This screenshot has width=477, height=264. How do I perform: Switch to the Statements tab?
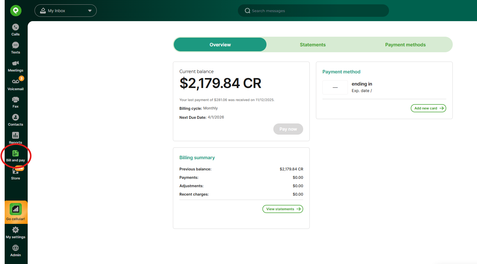pos(313,44)
